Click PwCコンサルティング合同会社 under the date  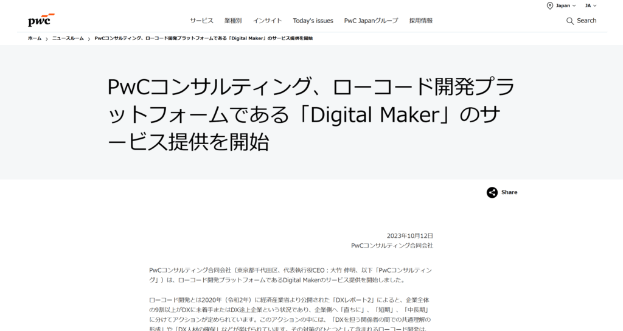392,246
